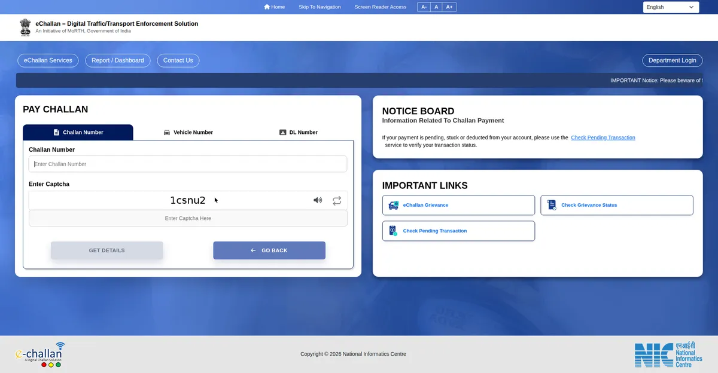Open the English language dropdown
This screenshot has height=373, width=718.
click(x=671, y=7)
